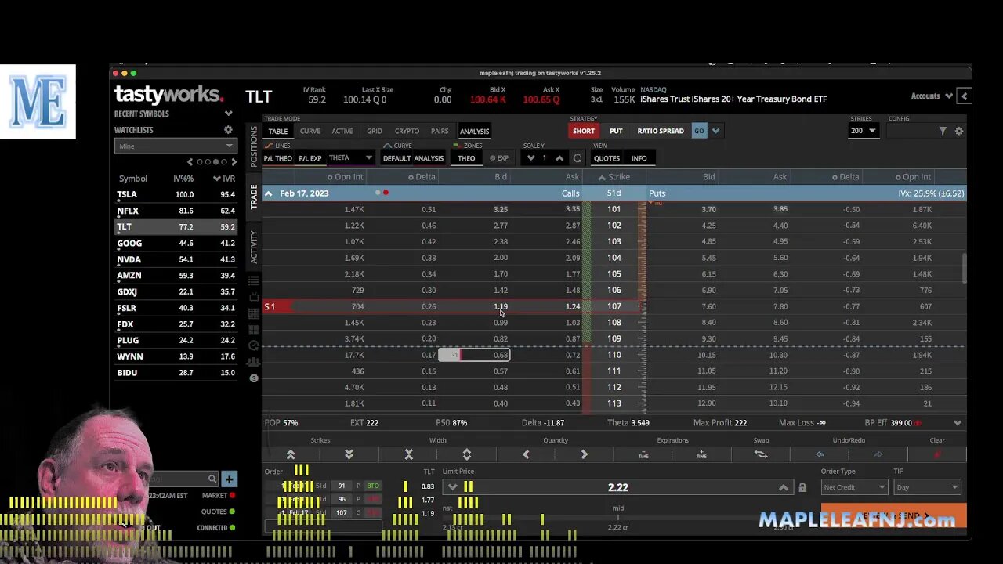Toggle EXP zones
This screenshot has height=564, width=1003.
coord(499,158)
